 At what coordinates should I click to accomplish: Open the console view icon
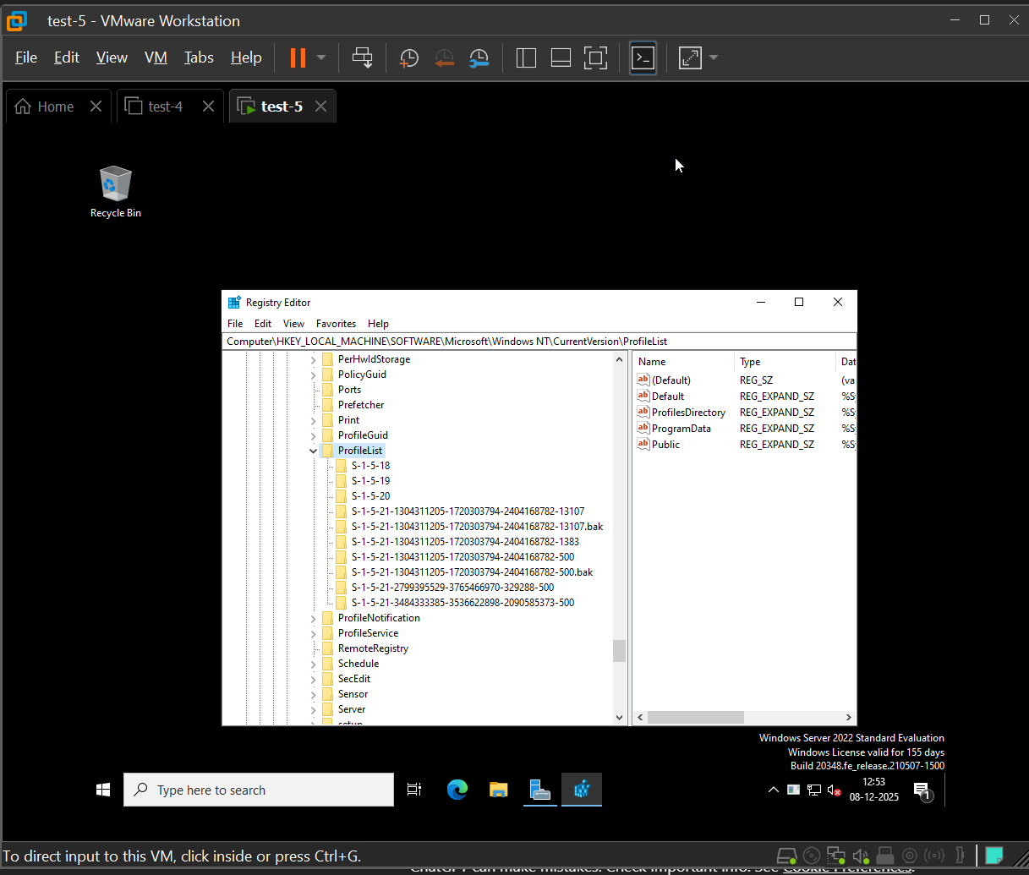point(643,57)
